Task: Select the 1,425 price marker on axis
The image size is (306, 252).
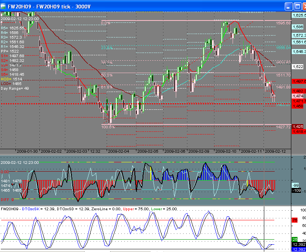Action: point(298,127)
